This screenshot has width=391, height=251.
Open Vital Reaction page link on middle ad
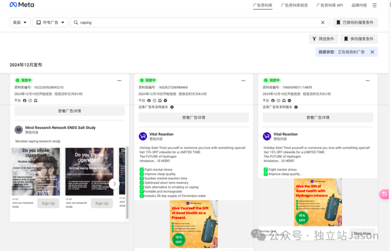[161, 134]
